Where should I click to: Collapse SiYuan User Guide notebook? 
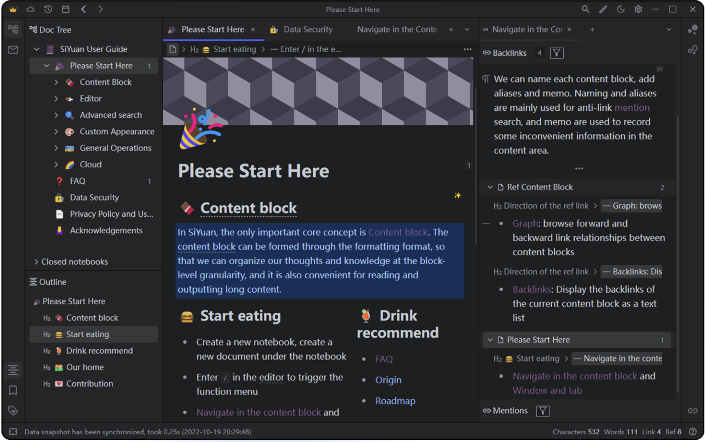coord(37,49)
